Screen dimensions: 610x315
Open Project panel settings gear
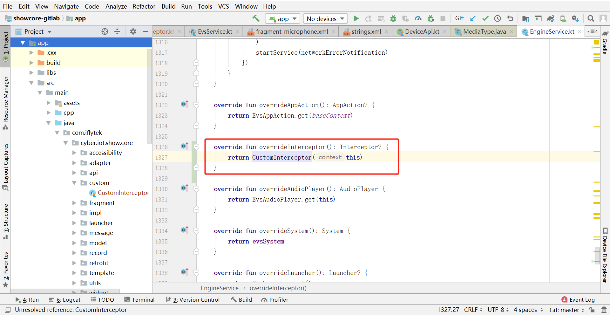133,31
